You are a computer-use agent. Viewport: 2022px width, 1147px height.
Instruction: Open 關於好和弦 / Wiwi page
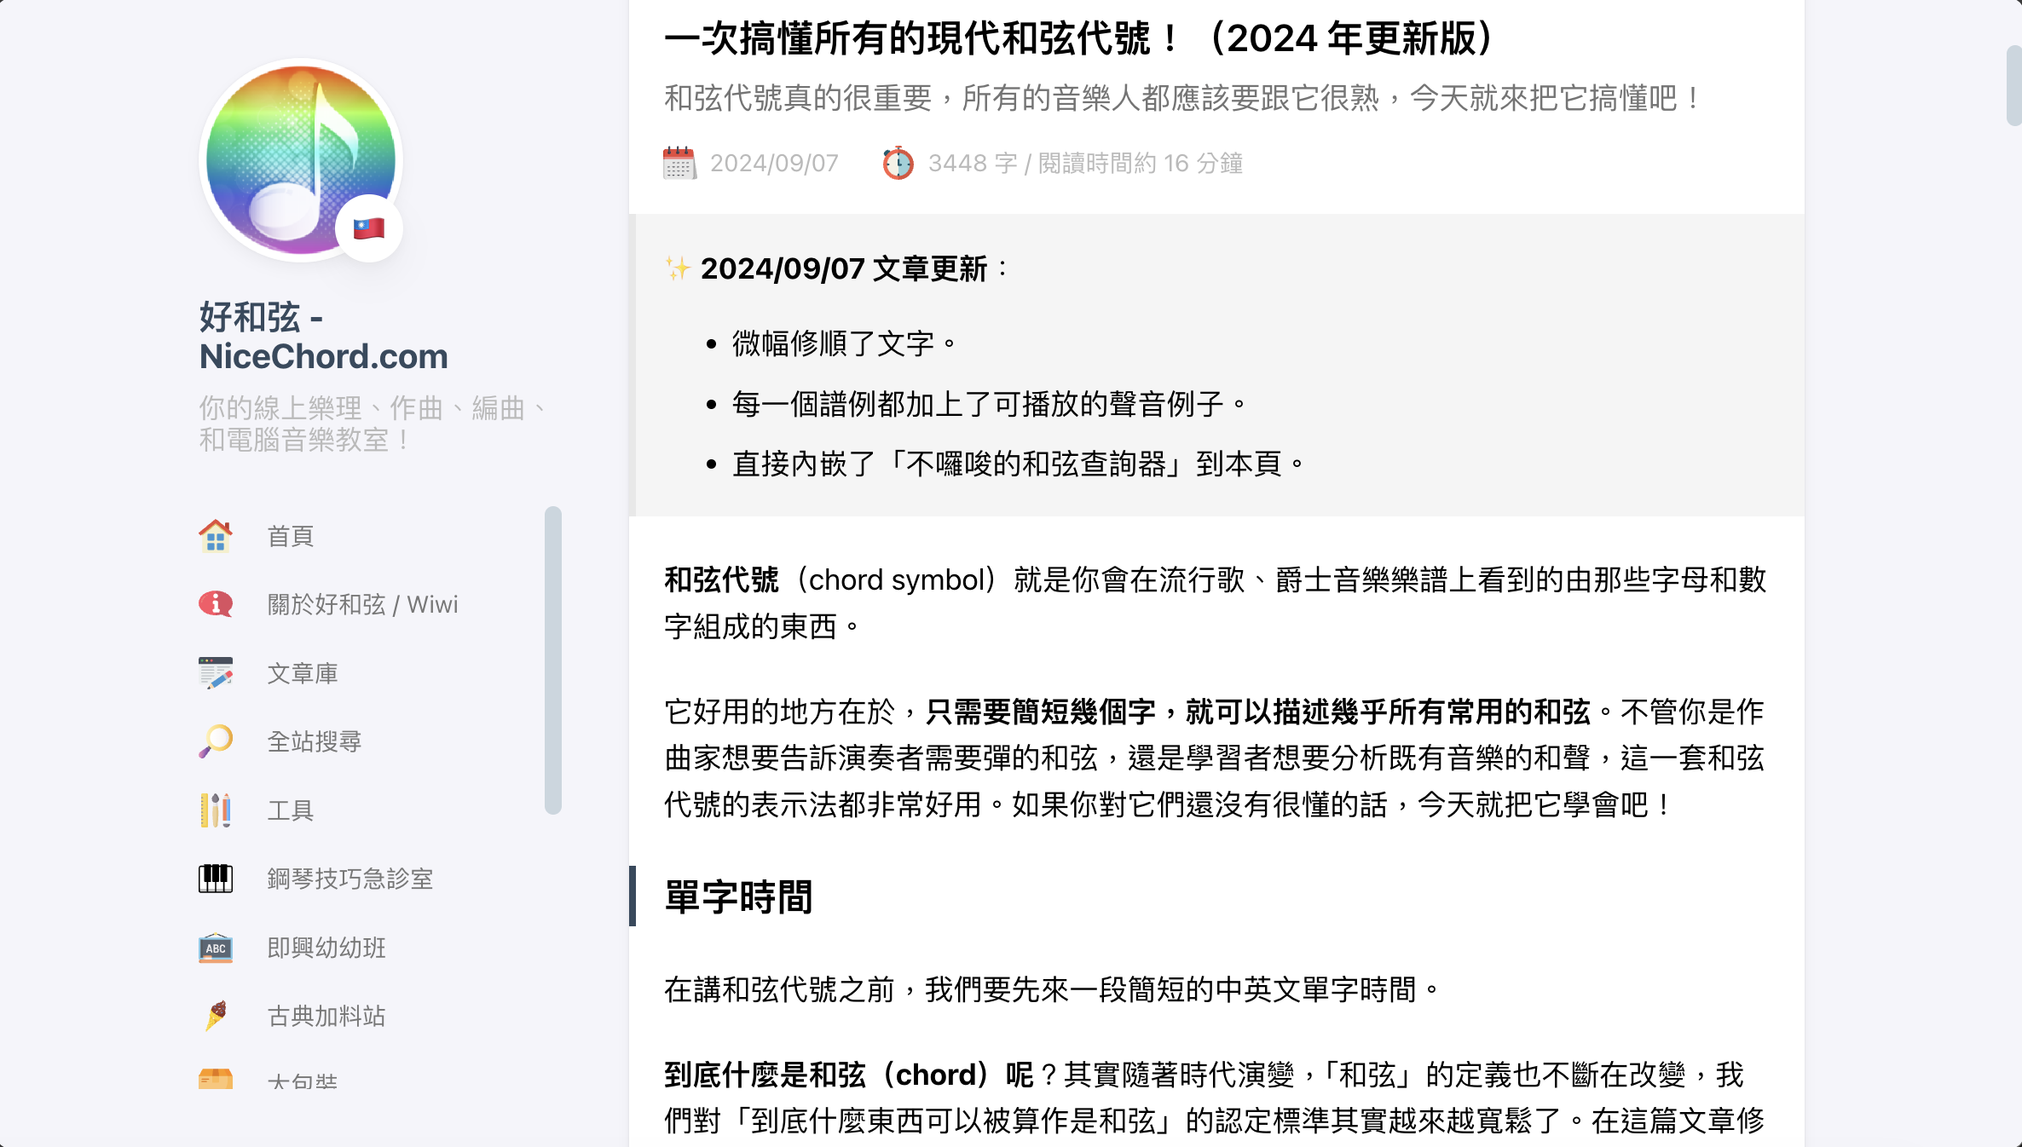tap(362, 604)
